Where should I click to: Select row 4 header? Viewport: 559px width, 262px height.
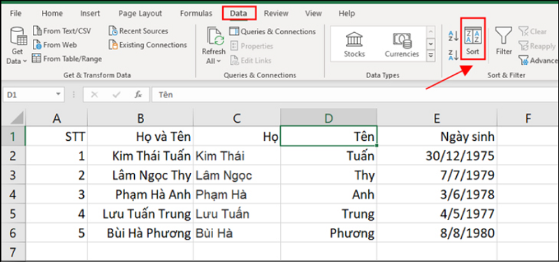(13, 194)
